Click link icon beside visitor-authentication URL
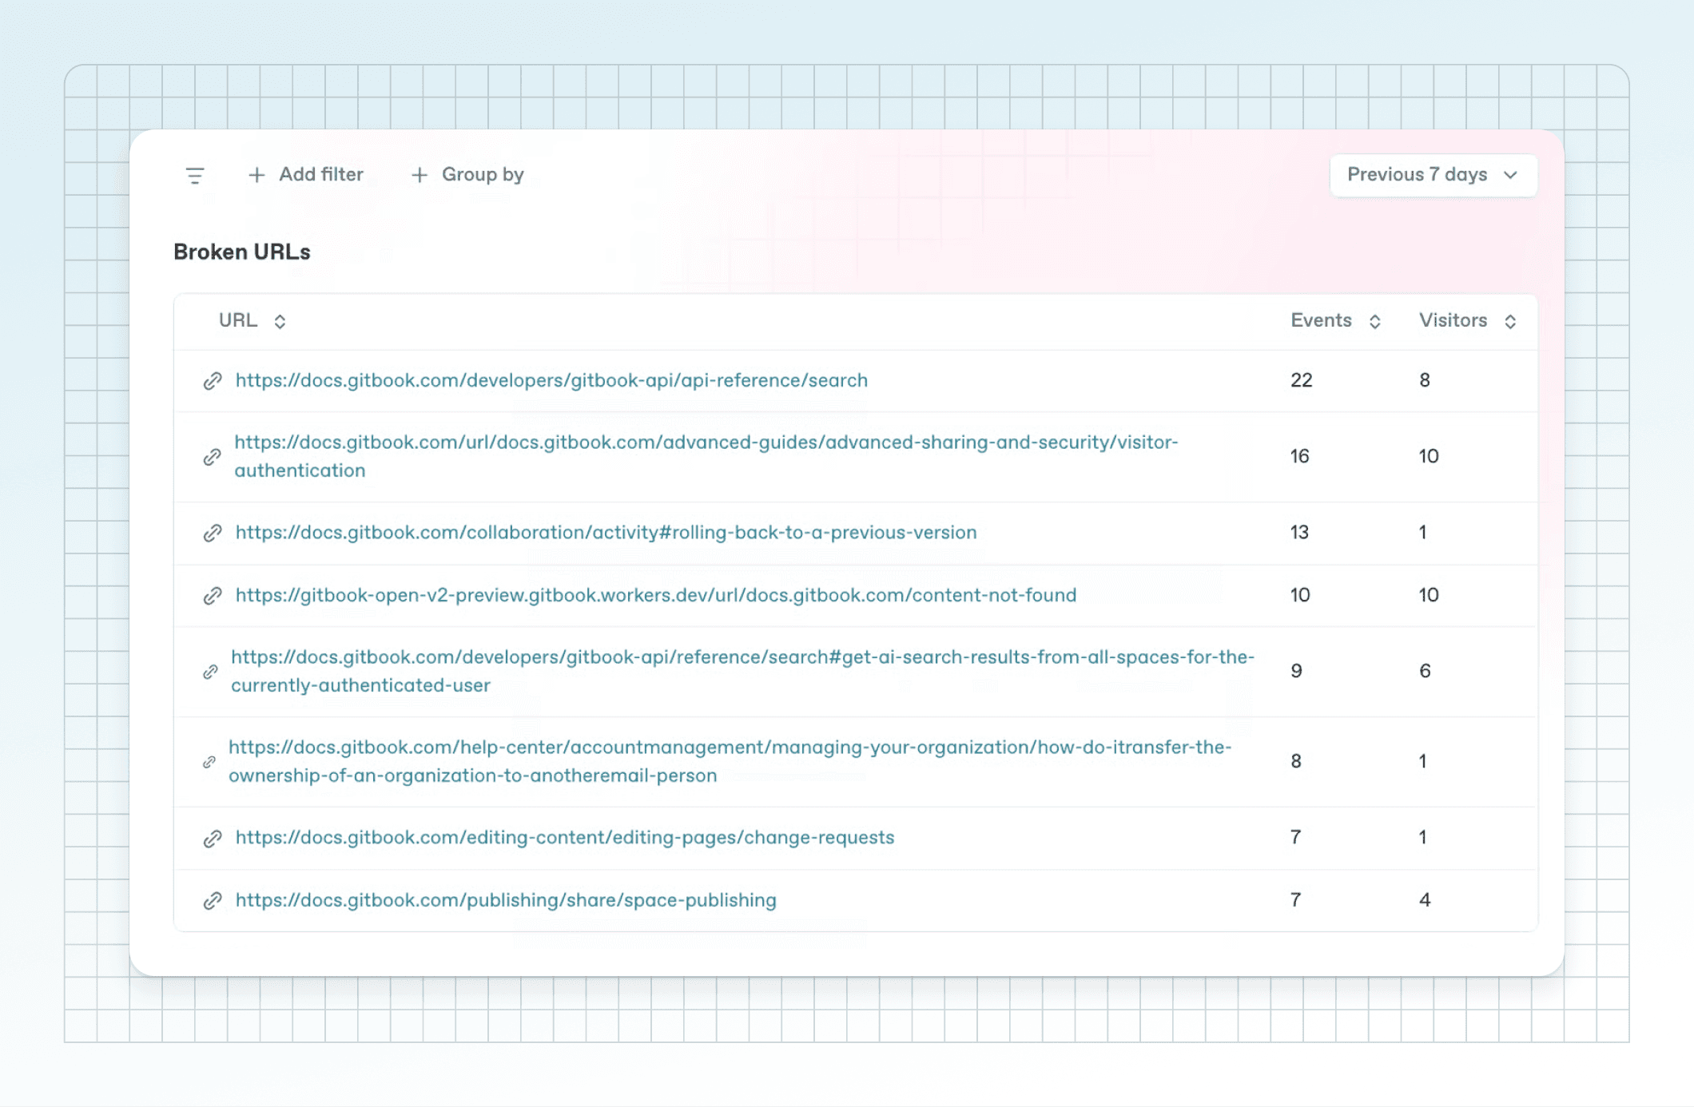This screenshot has width=1694, height=1107. point(212,457)
